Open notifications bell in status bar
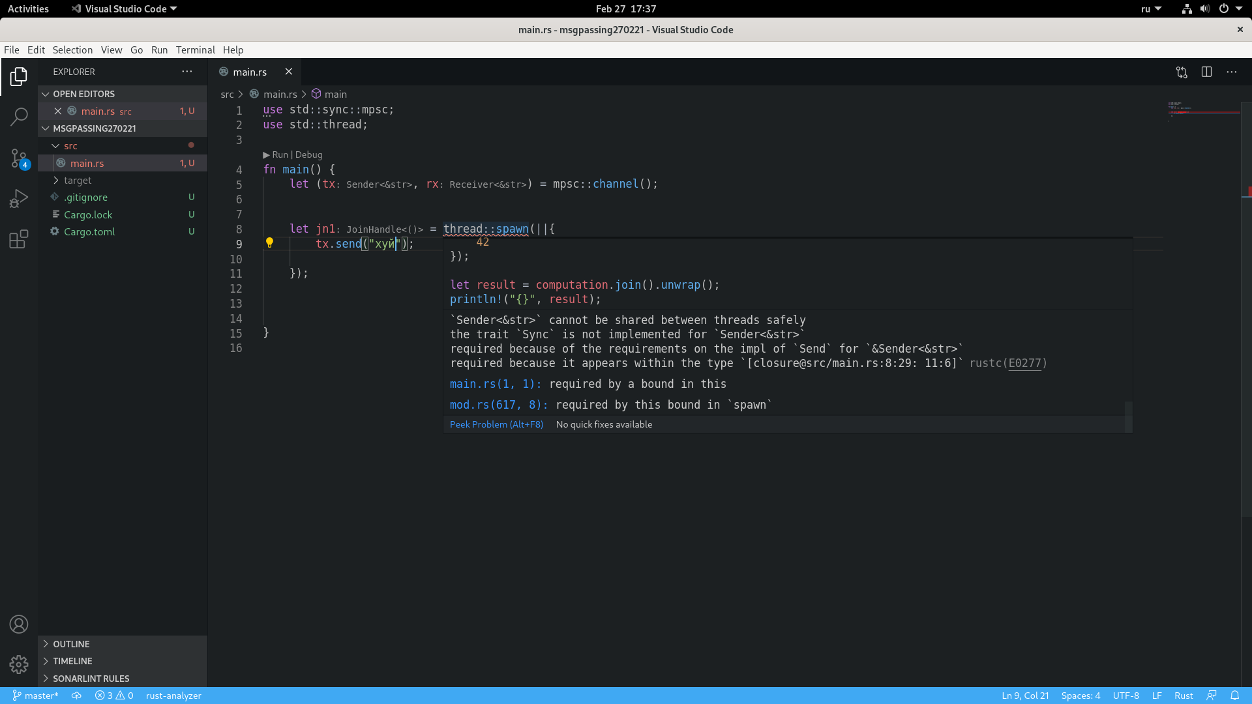 (x=1234, y=696)
